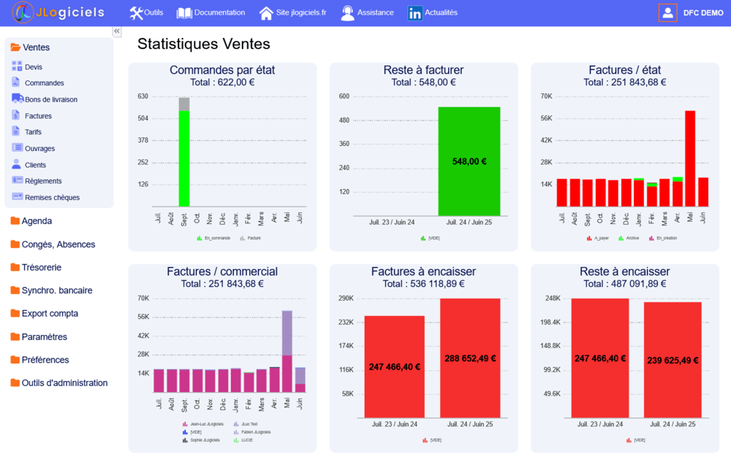Screen dimensions: 731x470
Task: Click the Ouvrages list icon
Action: click(x=17, y=148)
